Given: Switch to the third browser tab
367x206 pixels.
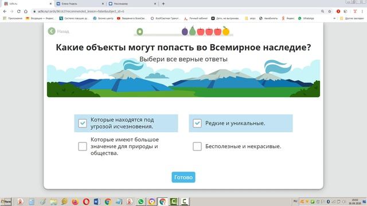Looking at the screenshot, I should click(132, 4).
